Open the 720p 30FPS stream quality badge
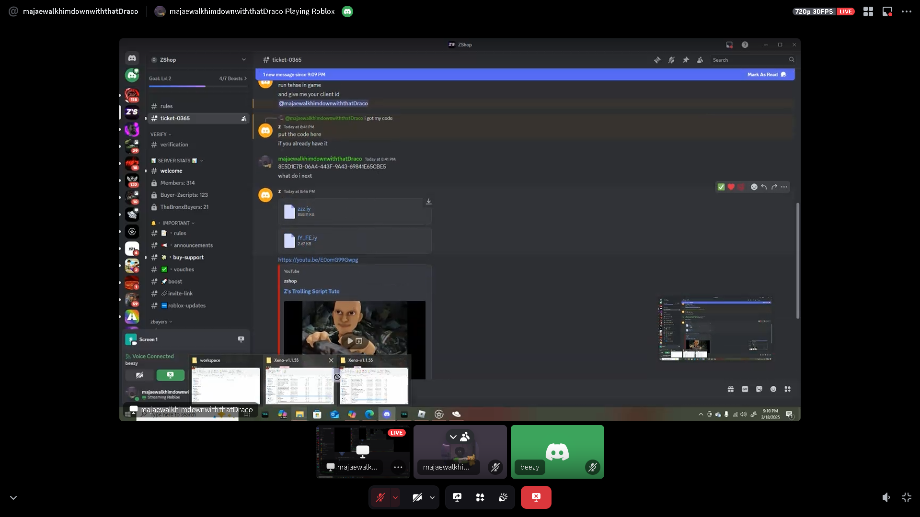The image size is (920, 517). click(814, 11)
